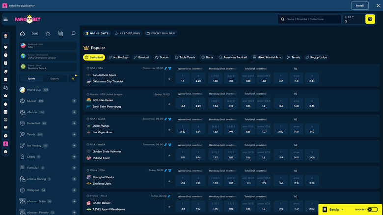The image size is (383, 215).
Task: Open the sports search magnifier icon
Action: 73,34
